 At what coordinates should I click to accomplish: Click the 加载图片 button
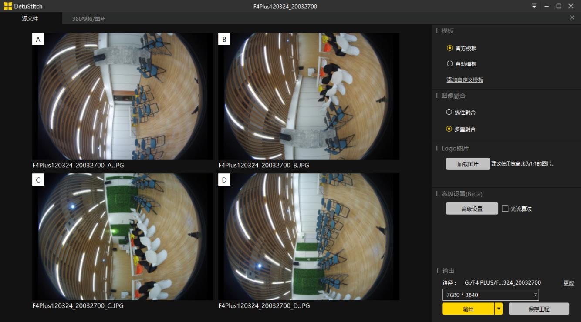point(468,164)
